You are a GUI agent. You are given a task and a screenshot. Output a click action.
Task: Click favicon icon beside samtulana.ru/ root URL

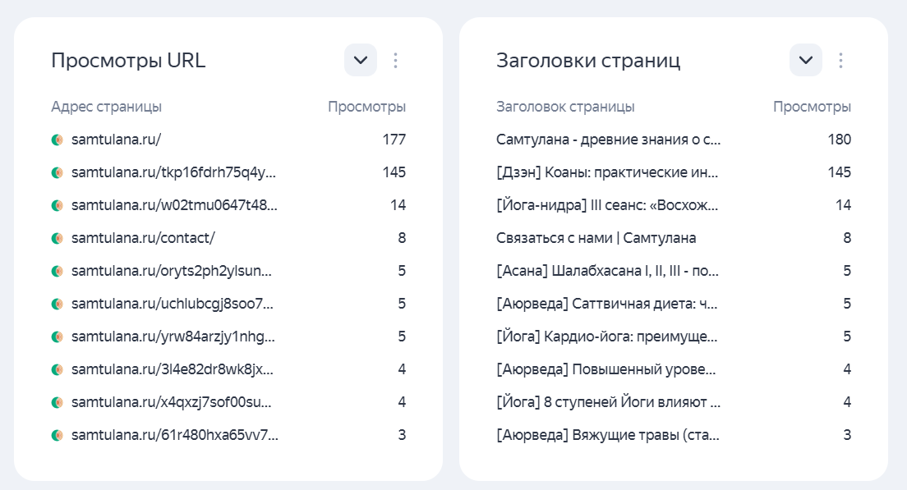[x=58, y=140]
